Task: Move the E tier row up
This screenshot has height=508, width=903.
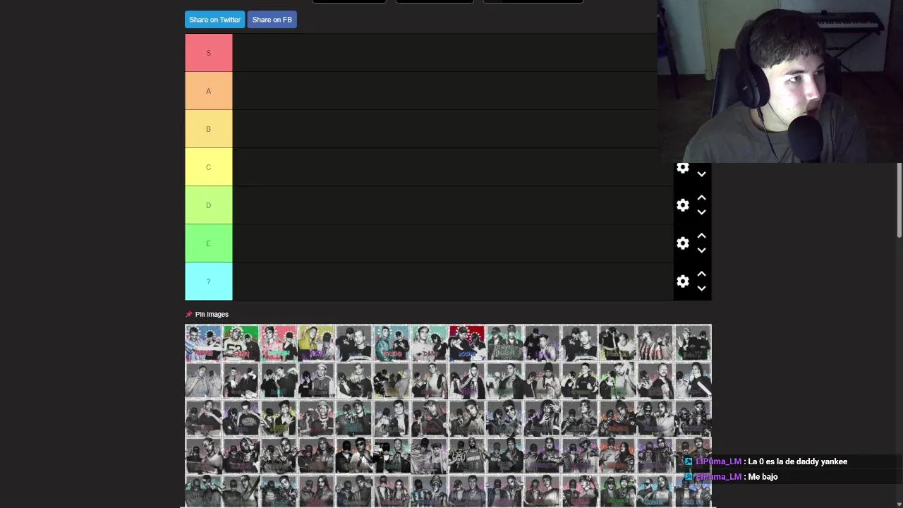Action: click(701, 236)
